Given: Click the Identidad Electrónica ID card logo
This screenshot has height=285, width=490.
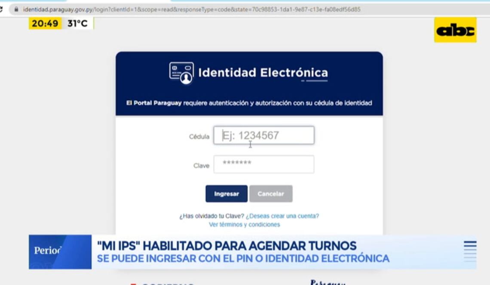Looking at the screenshot, I should pyautogui.click(x=181, y=73).
